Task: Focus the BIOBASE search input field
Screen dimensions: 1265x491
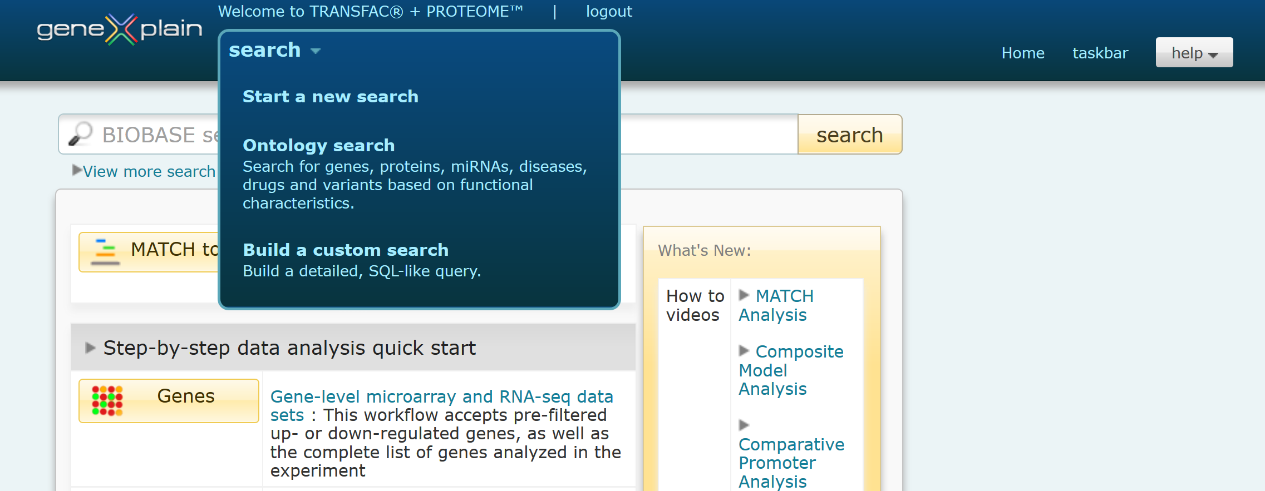Action: pyautogui.click(x=428, y=135)
